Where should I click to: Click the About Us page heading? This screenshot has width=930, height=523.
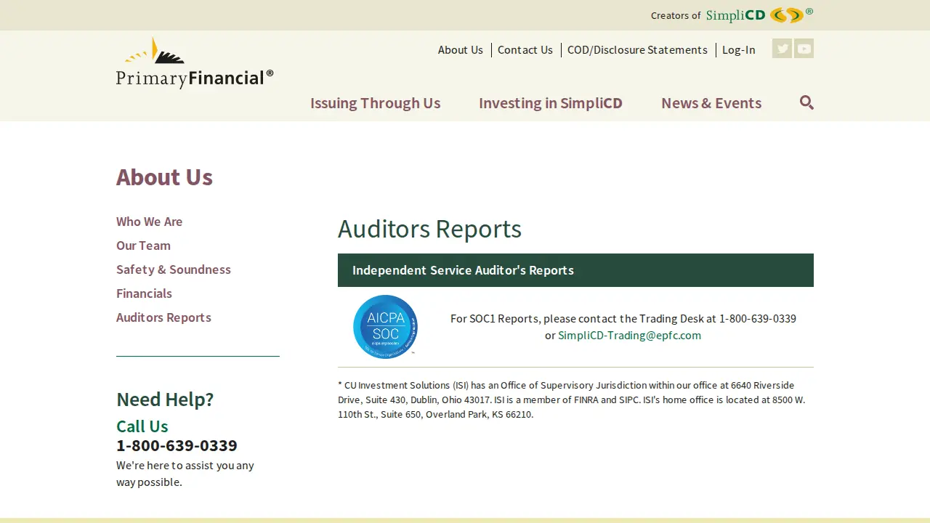click(x=164, y=177)
